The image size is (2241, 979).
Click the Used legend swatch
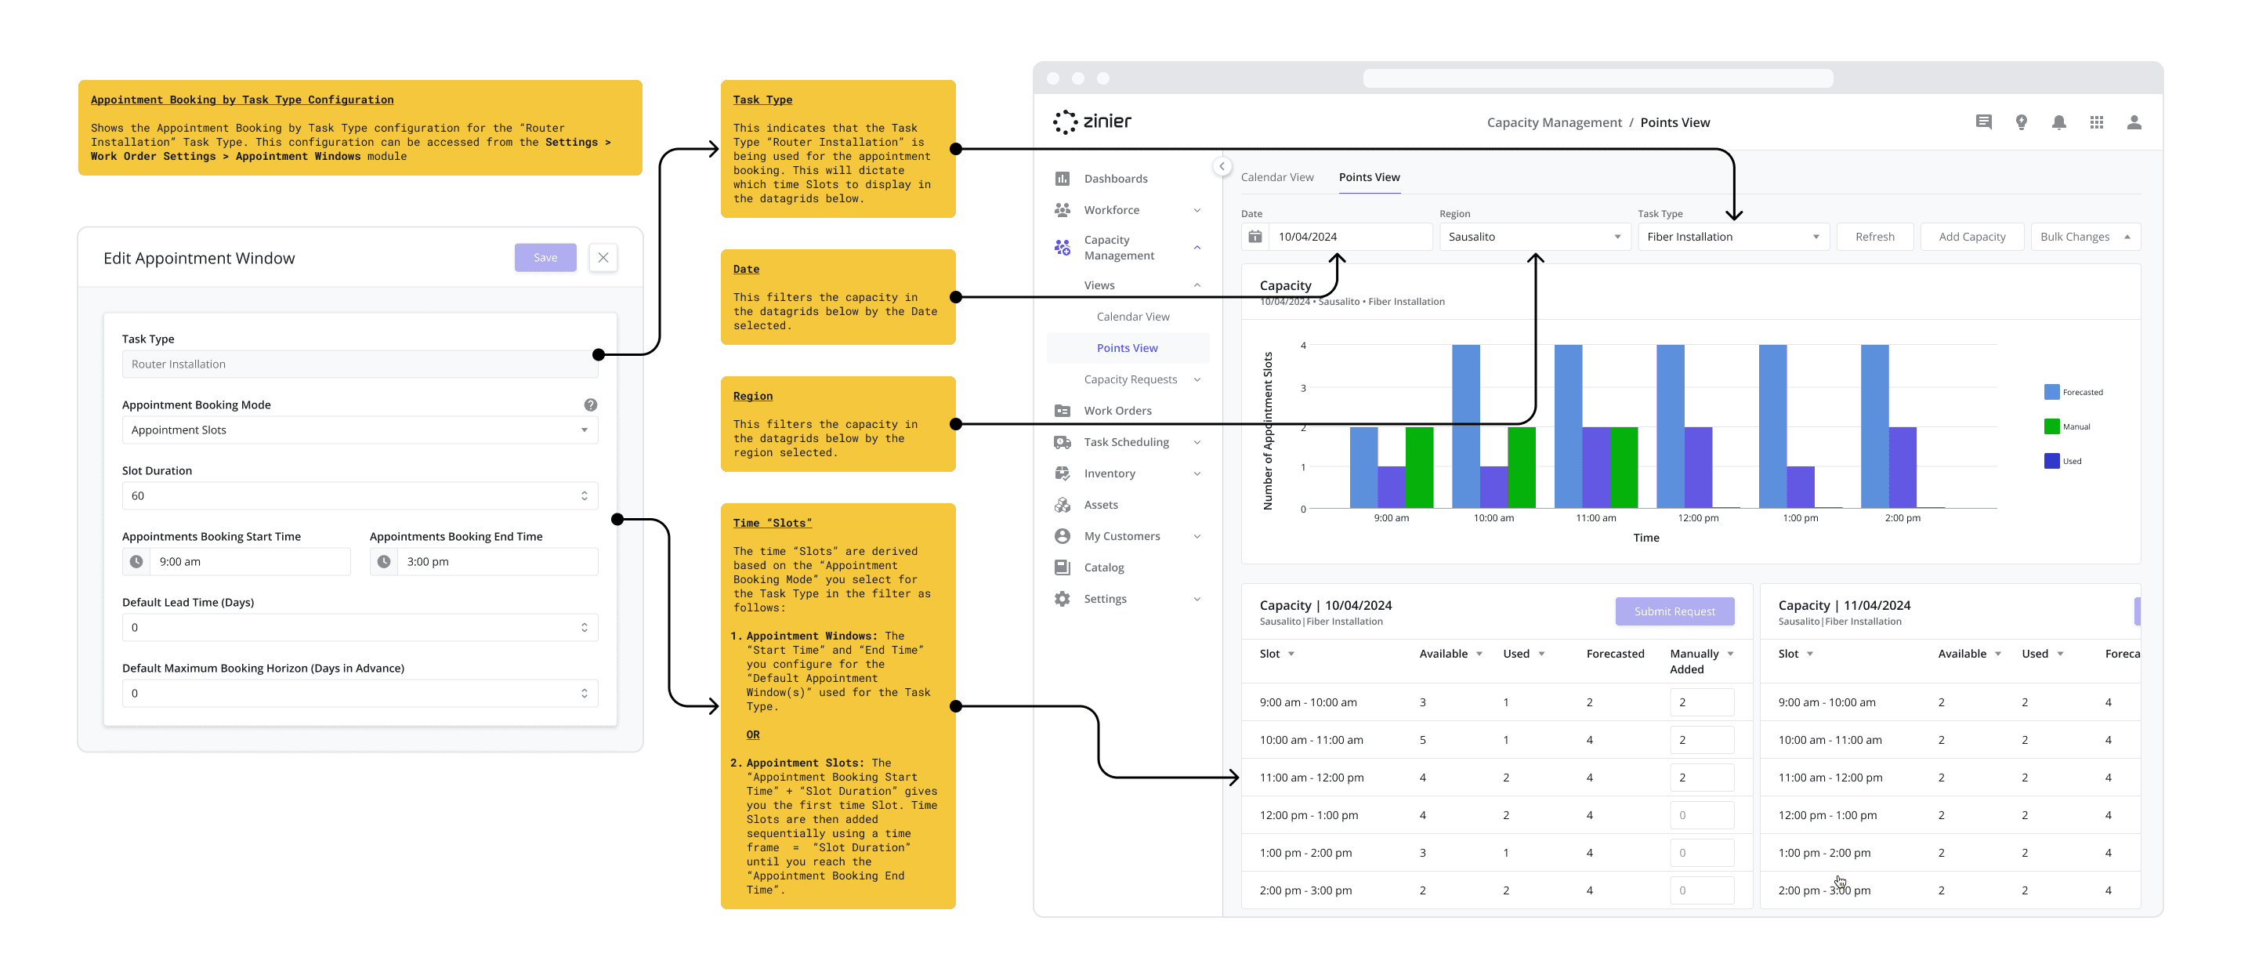point(2051,461)
